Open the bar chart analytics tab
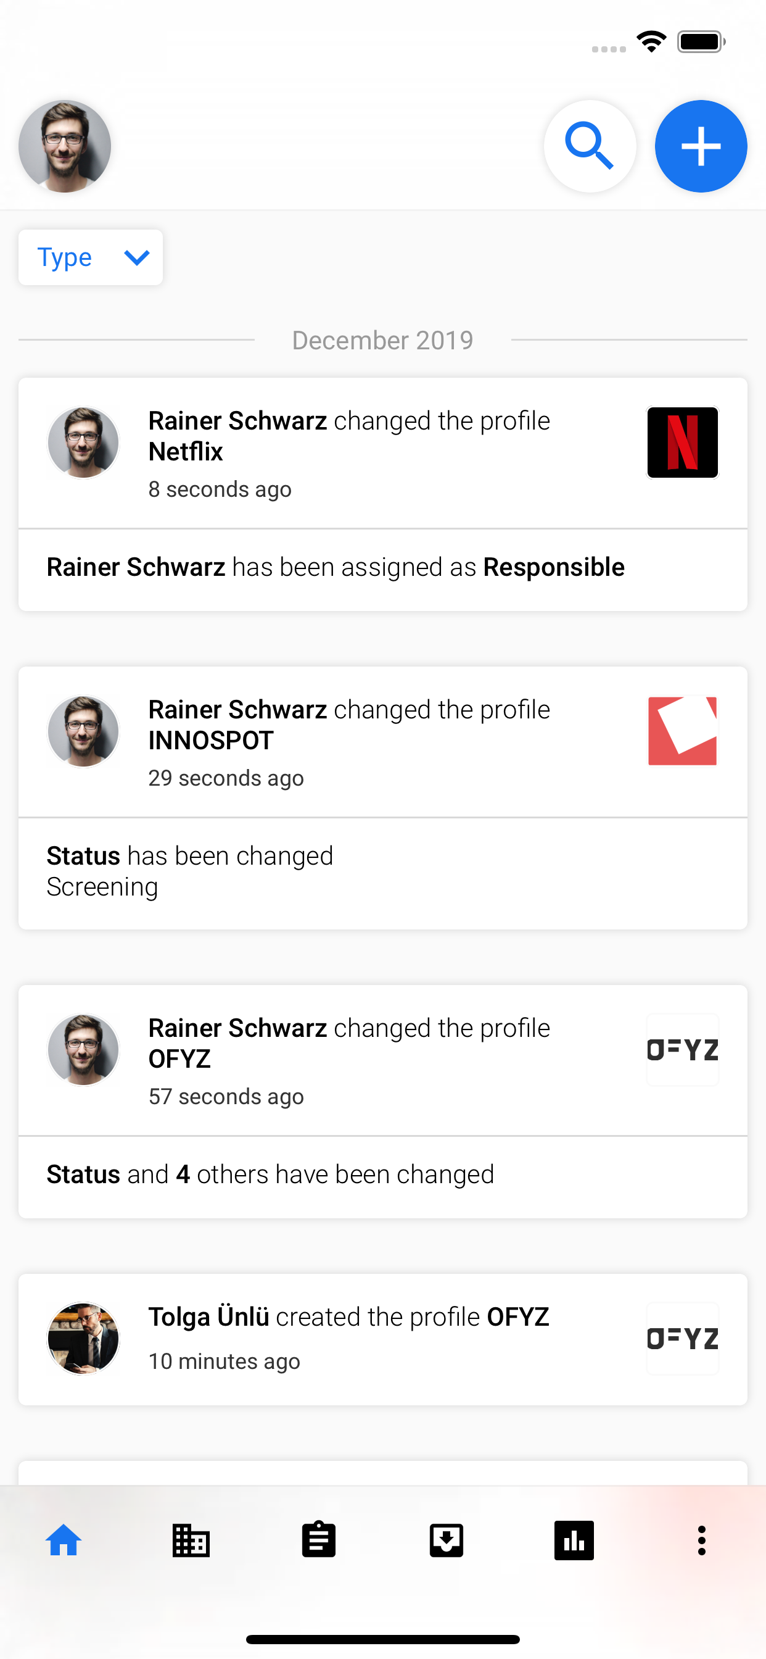766x1659 pixels. [574, 1540]
